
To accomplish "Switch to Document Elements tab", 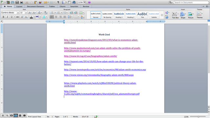I will (36, 7).
